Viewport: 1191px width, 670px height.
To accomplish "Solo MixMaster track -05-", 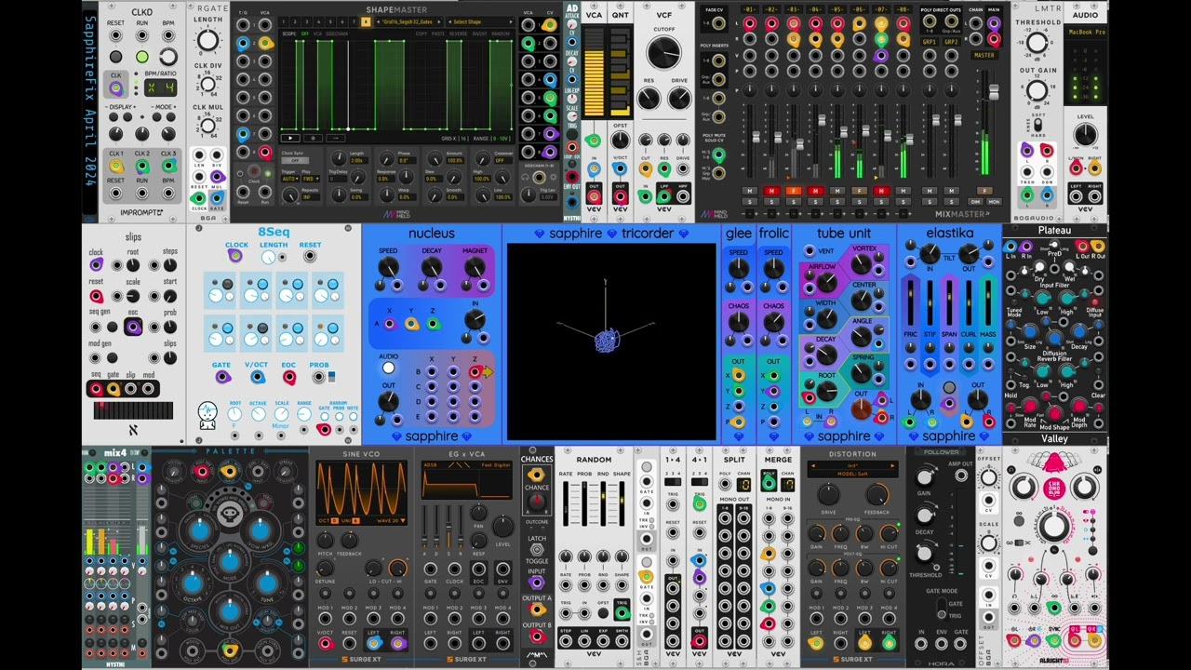I will click(837, 202).
